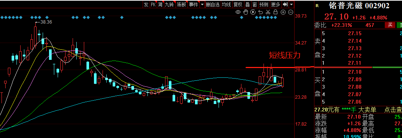The image size is (402, 138).
Task: Select the hand pan tool
Action: pyautogui.click(x=245, y=12)
